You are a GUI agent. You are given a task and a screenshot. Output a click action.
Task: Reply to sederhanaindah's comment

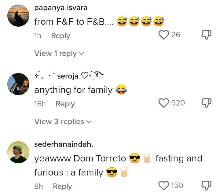(x=62, y=187)
